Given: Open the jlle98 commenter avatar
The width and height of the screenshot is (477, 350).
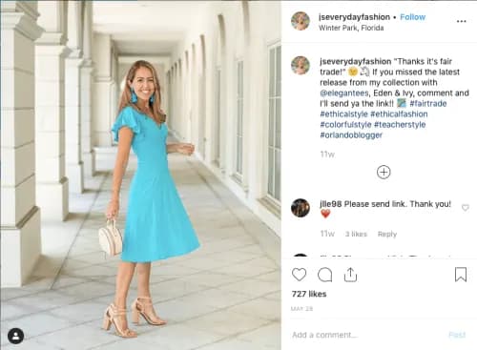Looking at the screenshot, I should pos(301,208).
